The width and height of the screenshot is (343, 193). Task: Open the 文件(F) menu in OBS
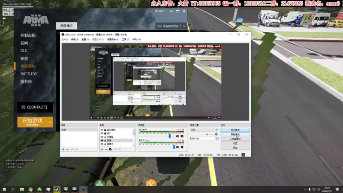point(65,39)
